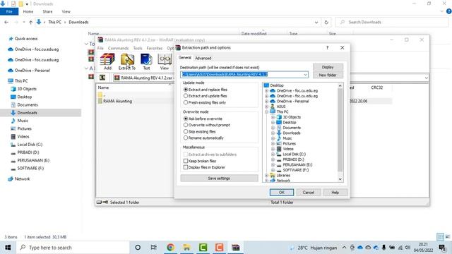Click the Test archive toolbar icon
The width and height of the screenshot is (452, 254).
point(146,61)
